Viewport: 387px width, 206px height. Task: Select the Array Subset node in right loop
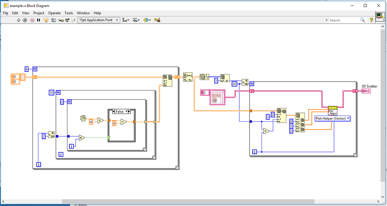point(282,115)
